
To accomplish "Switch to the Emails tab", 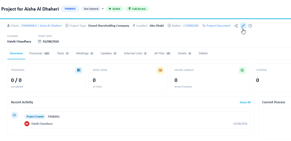I will 185,53.
